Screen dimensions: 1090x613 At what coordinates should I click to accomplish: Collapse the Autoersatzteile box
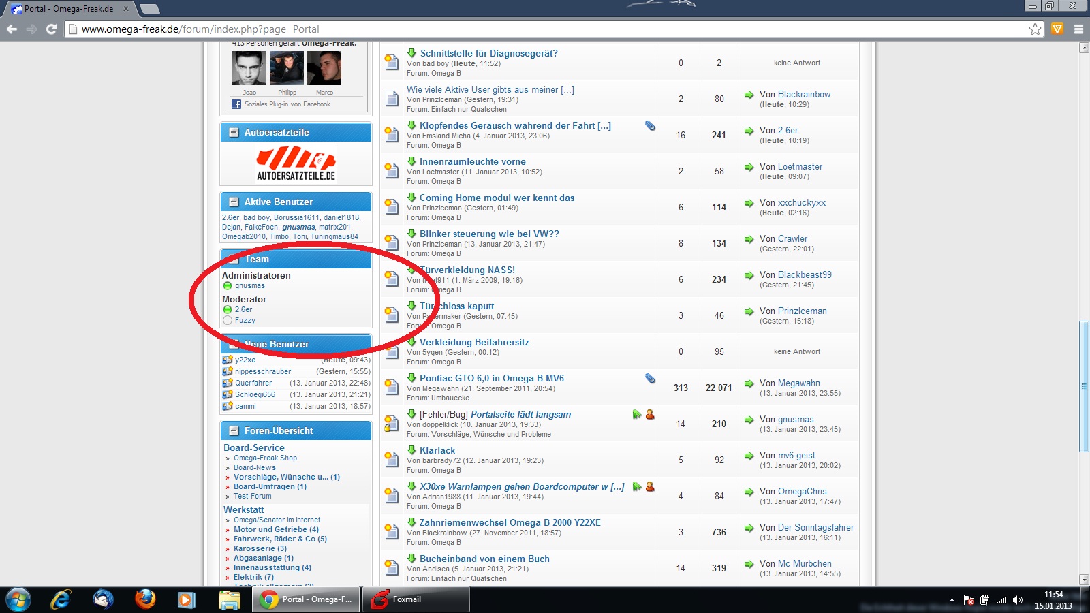pyautogui.click(x=234, y=133)
